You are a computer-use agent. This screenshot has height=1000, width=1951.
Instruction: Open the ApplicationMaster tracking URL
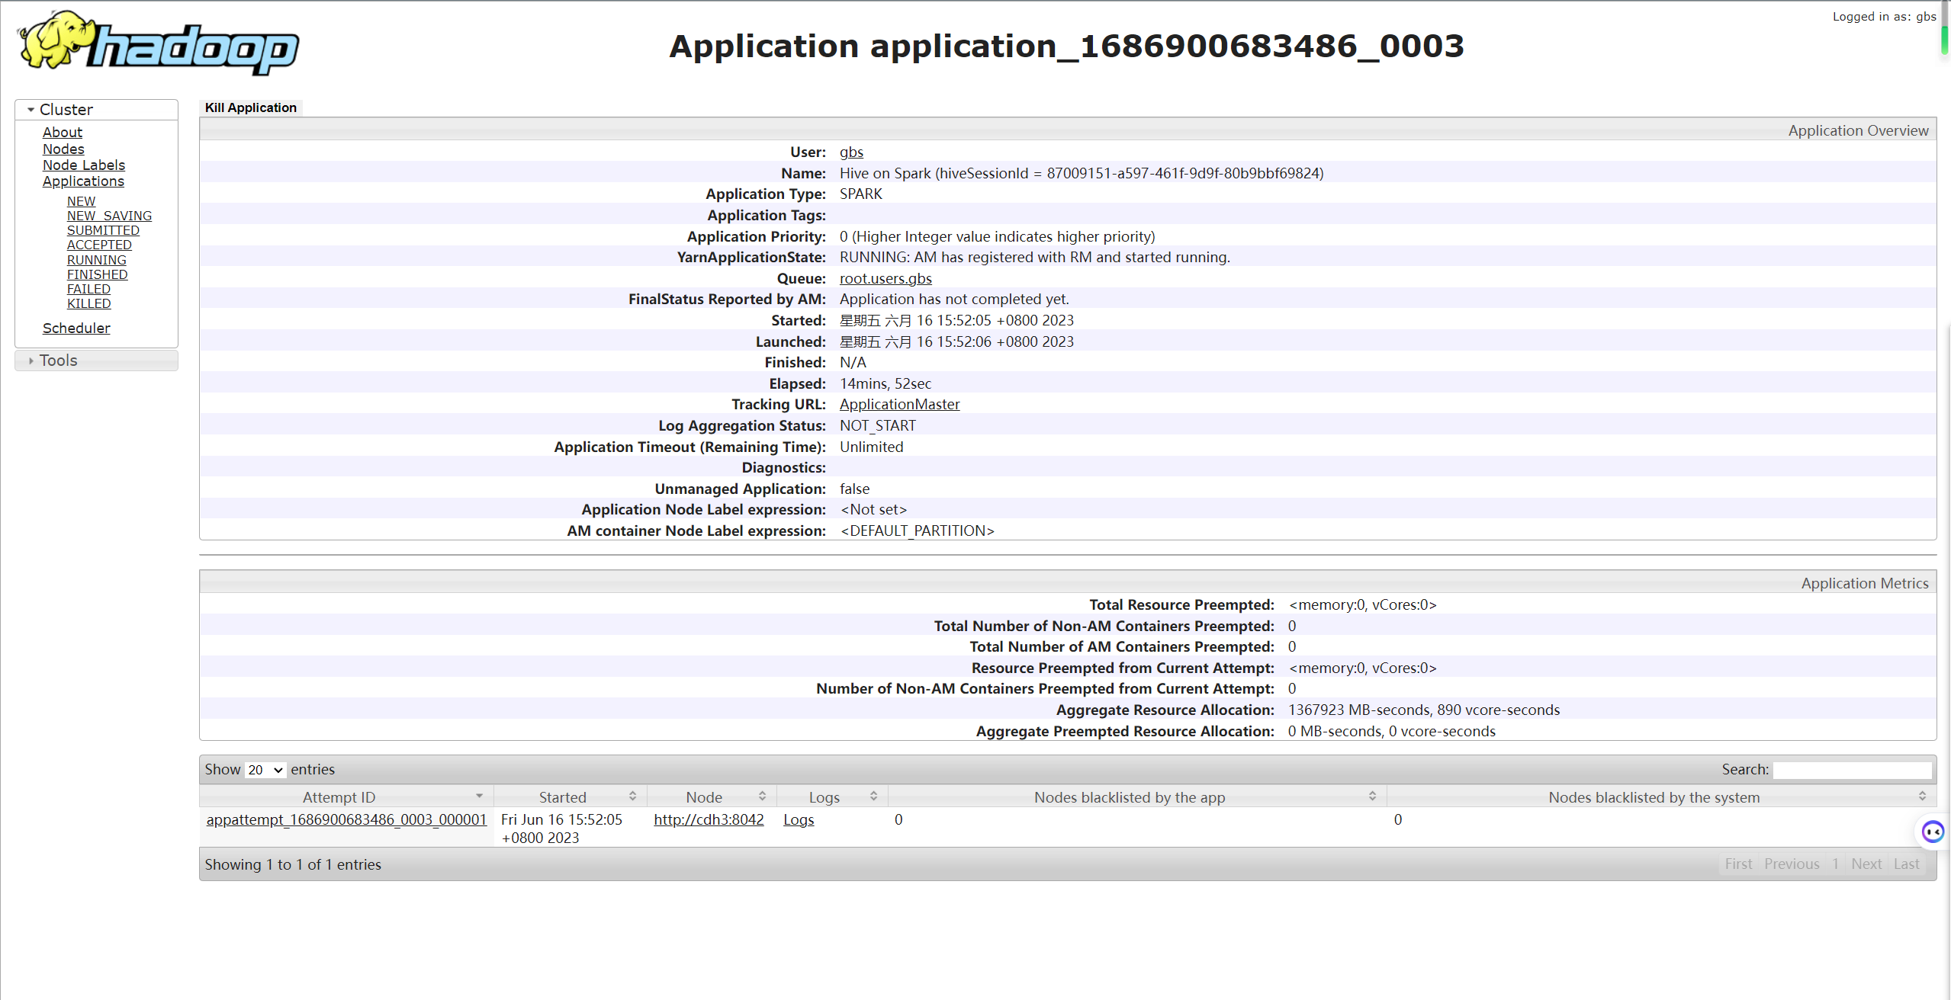tap(899, 405)
